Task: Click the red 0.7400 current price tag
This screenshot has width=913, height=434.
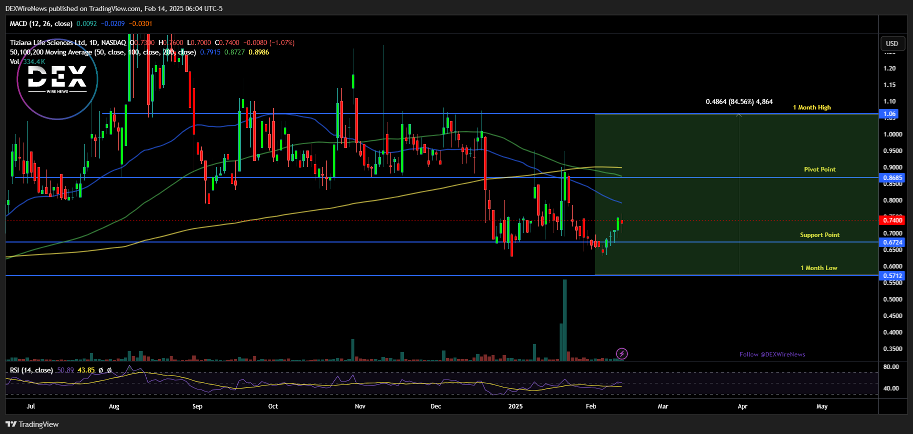Action: click(892, 220)
